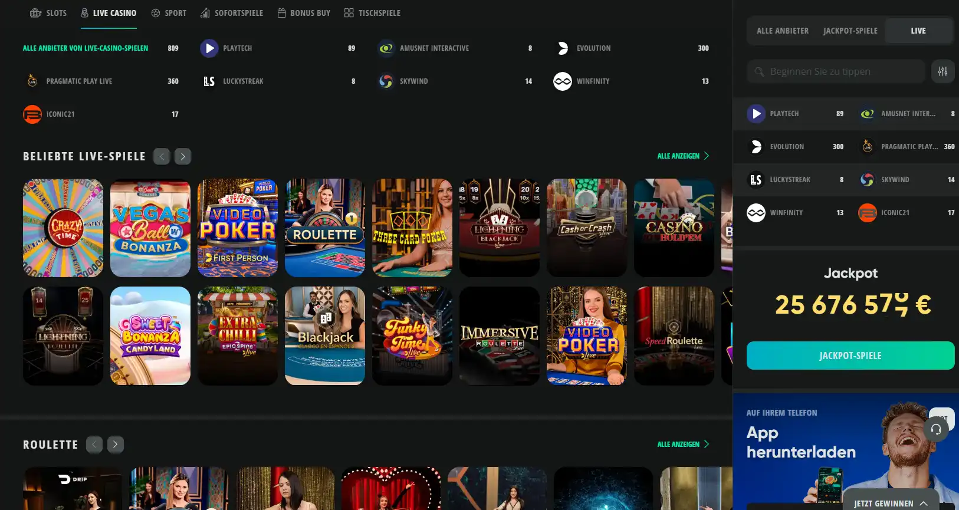Show previous Roulette section games
The image size is (959, 510).
[94, 445]
